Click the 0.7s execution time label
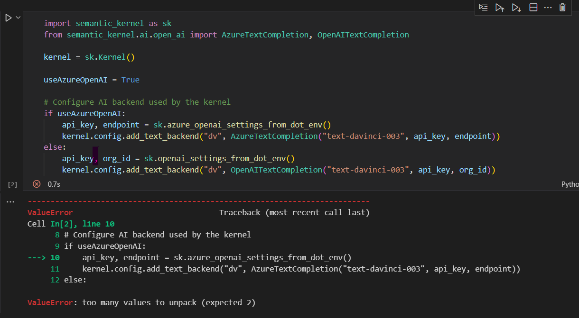Viewport: 579px width, 318px height. coord(54,184)
